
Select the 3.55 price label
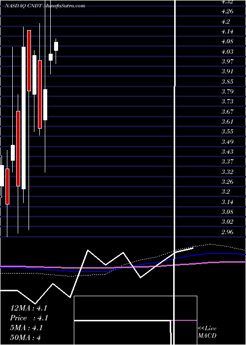(227, 132)
